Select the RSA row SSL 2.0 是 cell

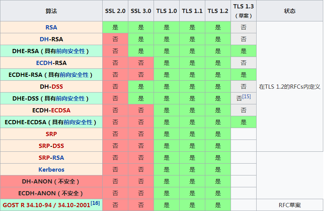[x=115, y=28]
